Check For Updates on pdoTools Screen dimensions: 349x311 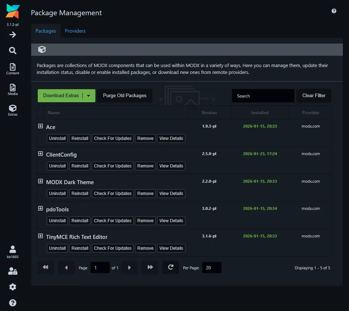point(112,220)
